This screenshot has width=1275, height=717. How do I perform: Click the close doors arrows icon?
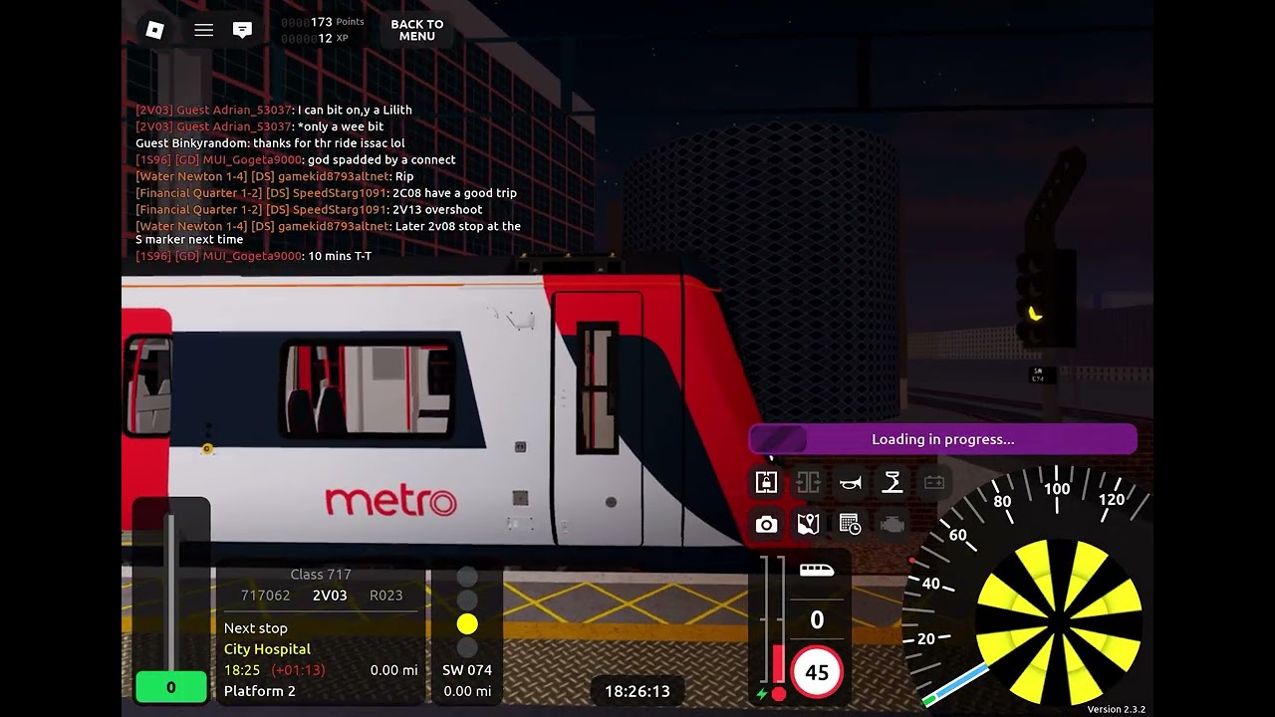click(808, 482)
